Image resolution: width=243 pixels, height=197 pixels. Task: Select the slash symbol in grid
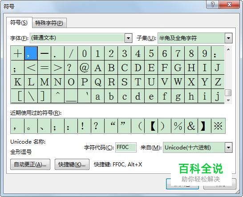click(71, 53)
